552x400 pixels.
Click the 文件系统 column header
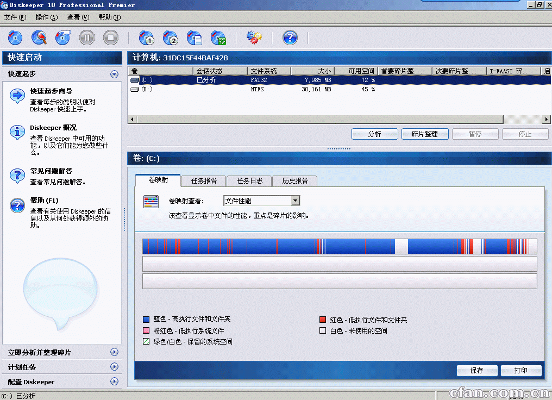point(269,71)
